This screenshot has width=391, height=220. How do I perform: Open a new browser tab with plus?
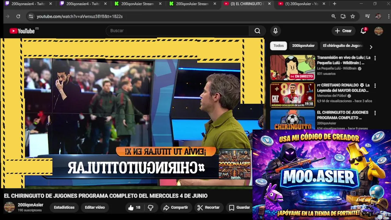pyautogui.click(x=334, y=4)
